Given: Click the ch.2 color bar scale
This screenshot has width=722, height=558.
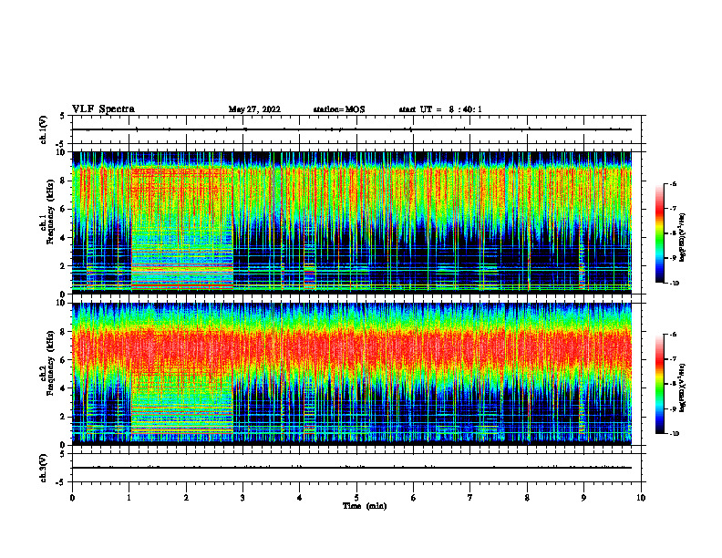Looking at the screenshot, I should [x=659, y=384].
